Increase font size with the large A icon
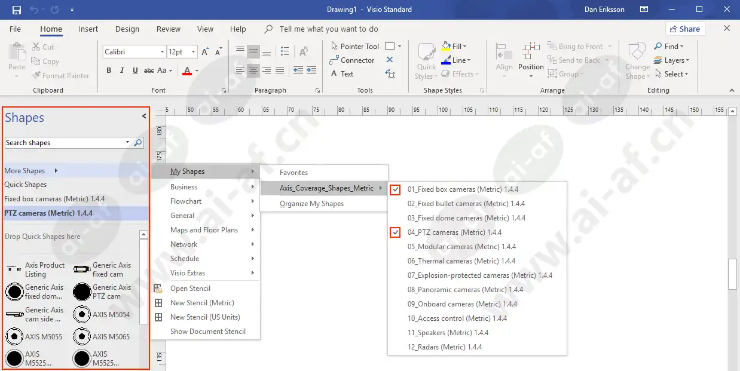Image resolution: width=740 pixels, height=371 pixels. [205, 52]
